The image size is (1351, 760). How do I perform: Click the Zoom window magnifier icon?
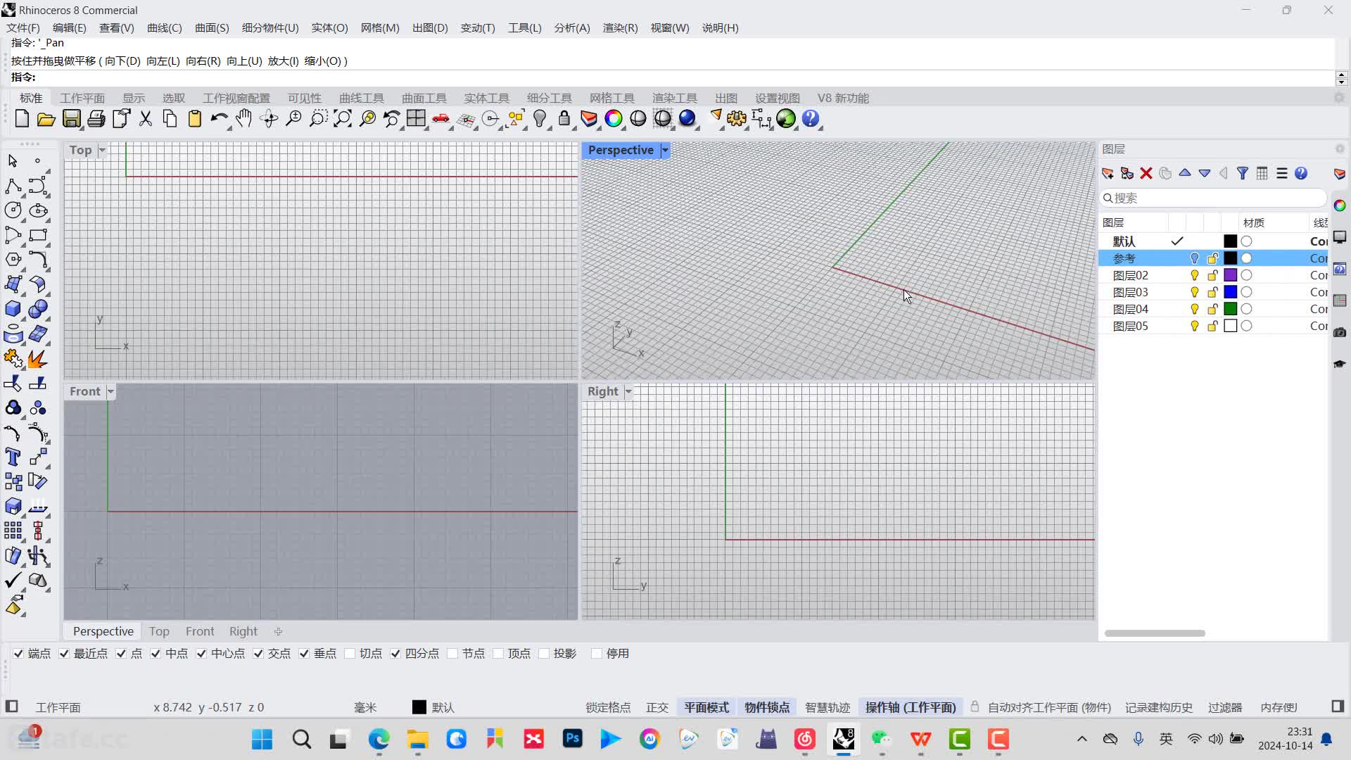coord(318,119)
